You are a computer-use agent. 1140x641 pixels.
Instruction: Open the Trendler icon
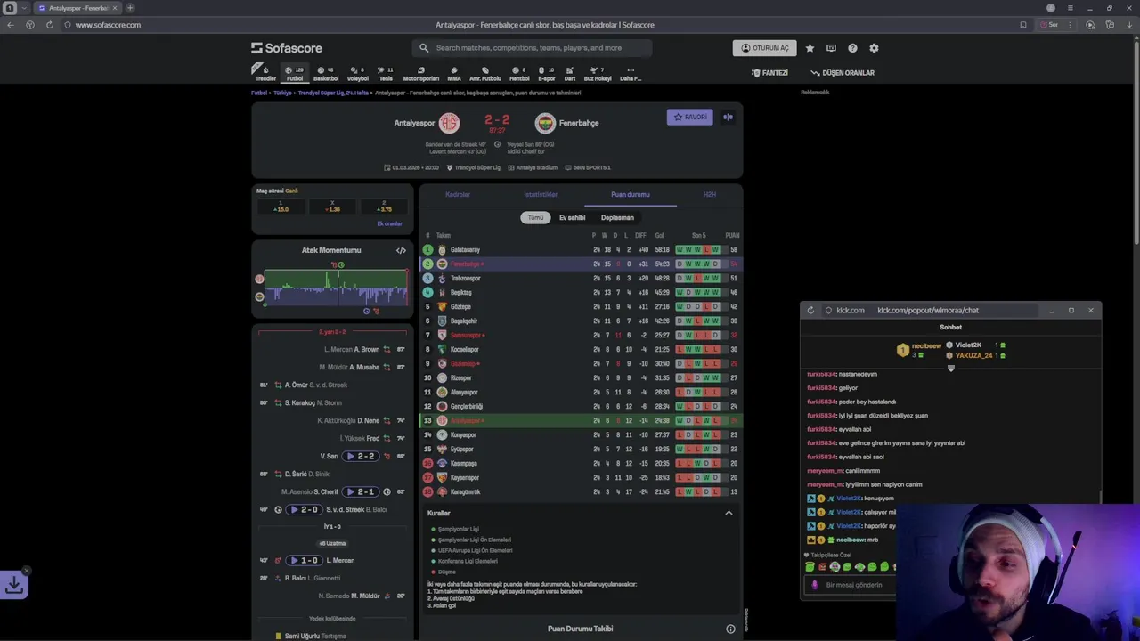265,73
